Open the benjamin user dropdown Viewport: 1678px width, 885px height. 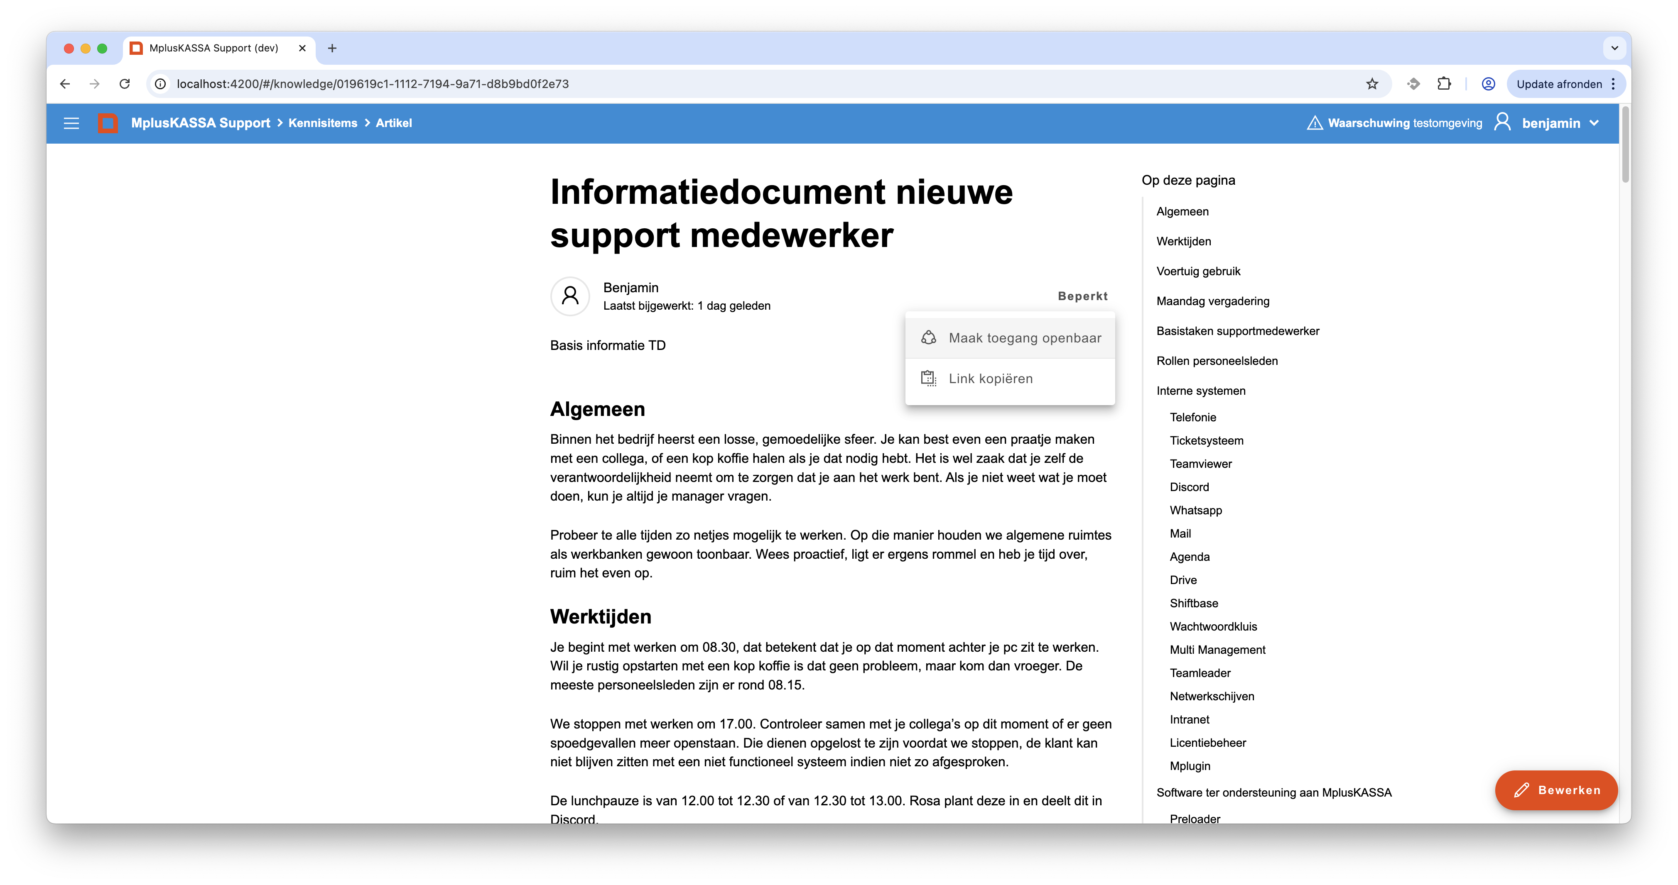[x=1560, y=123]
